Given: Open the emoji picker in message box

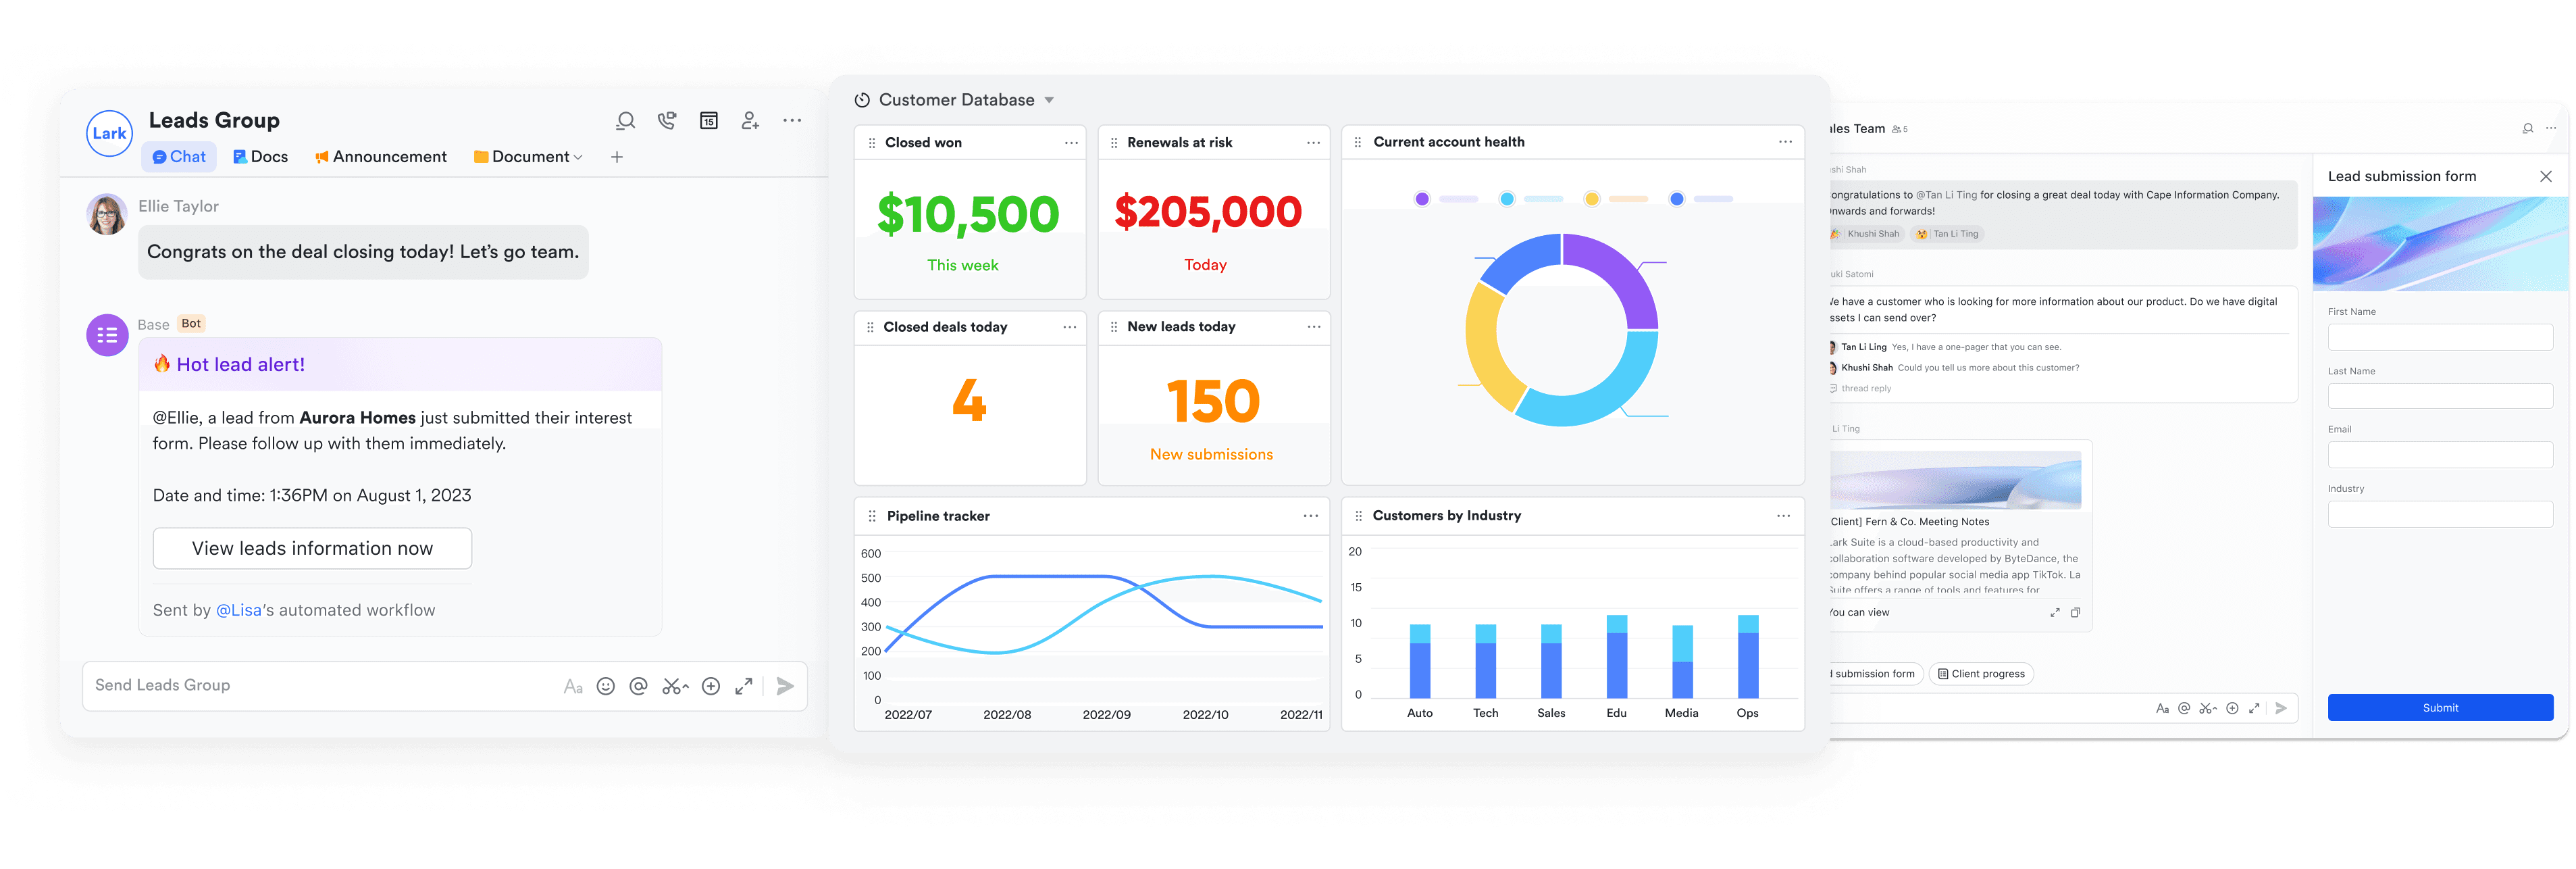Looking at the screenshot, I should tap(605, 686).
